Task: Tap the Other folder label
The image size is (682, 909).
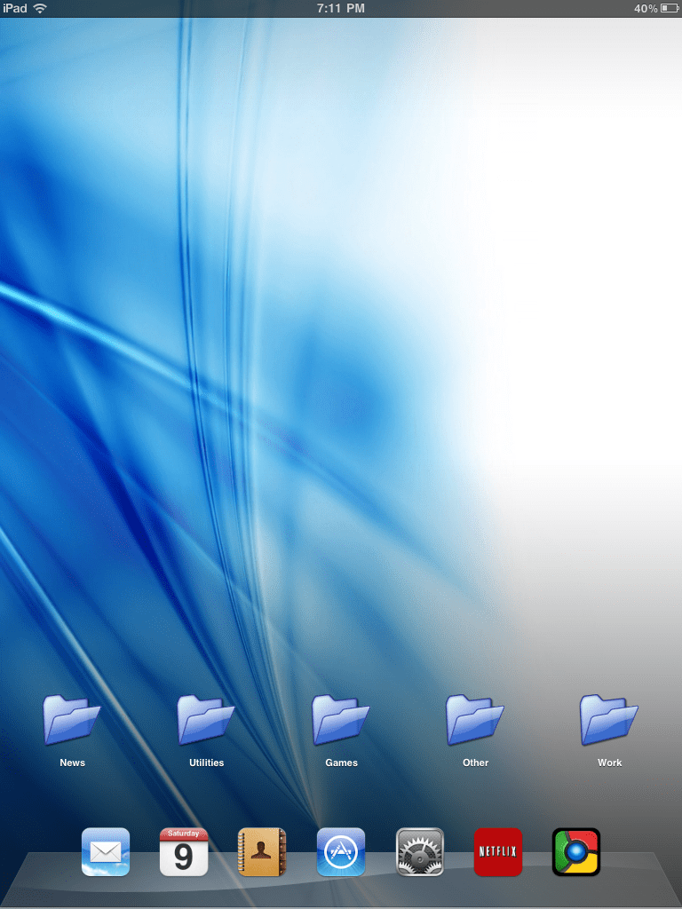Action: click(476, 763)
